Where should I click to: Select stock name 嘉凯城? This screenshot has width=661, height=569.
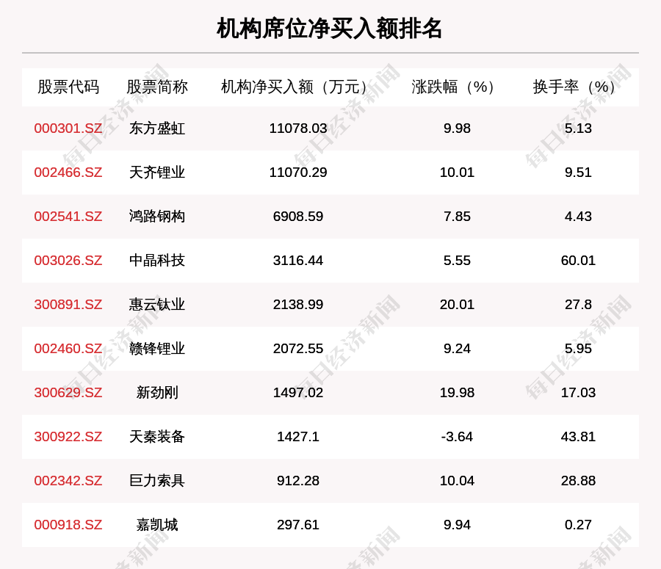(157, 525)
